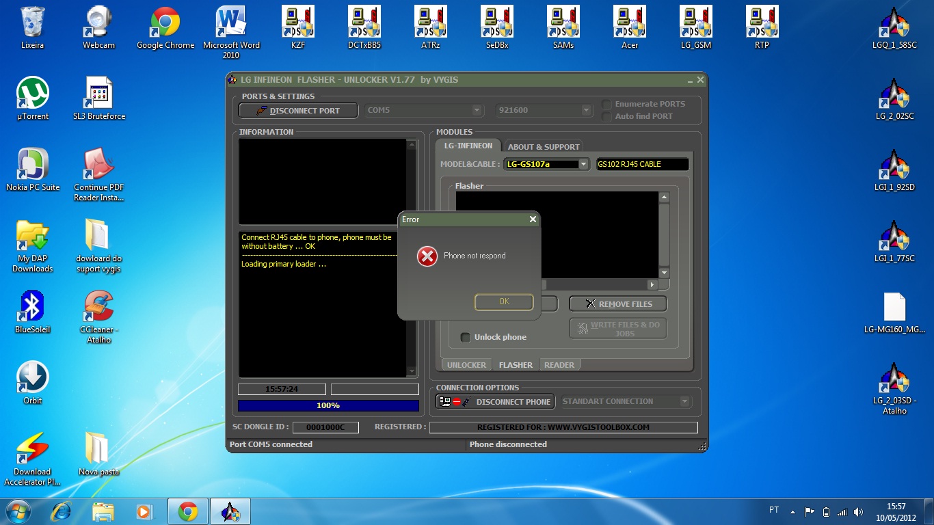Click the GS102 RJ45 CABLE field
Viewport: 934px width, 525px height.
coord(642,164)
